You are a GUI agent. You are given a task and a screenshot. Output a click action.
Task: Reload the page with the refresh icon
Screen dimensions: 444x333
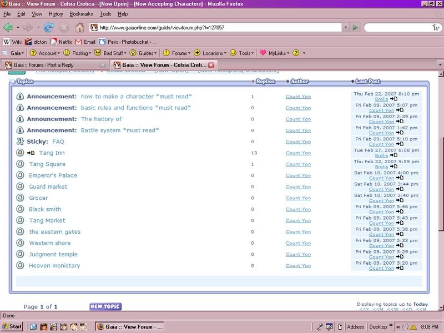49,27
